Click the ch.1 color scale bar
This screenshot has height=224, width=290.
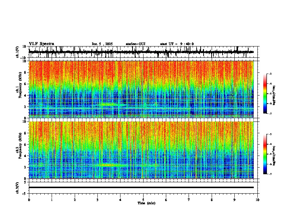(x=265, y=94)
